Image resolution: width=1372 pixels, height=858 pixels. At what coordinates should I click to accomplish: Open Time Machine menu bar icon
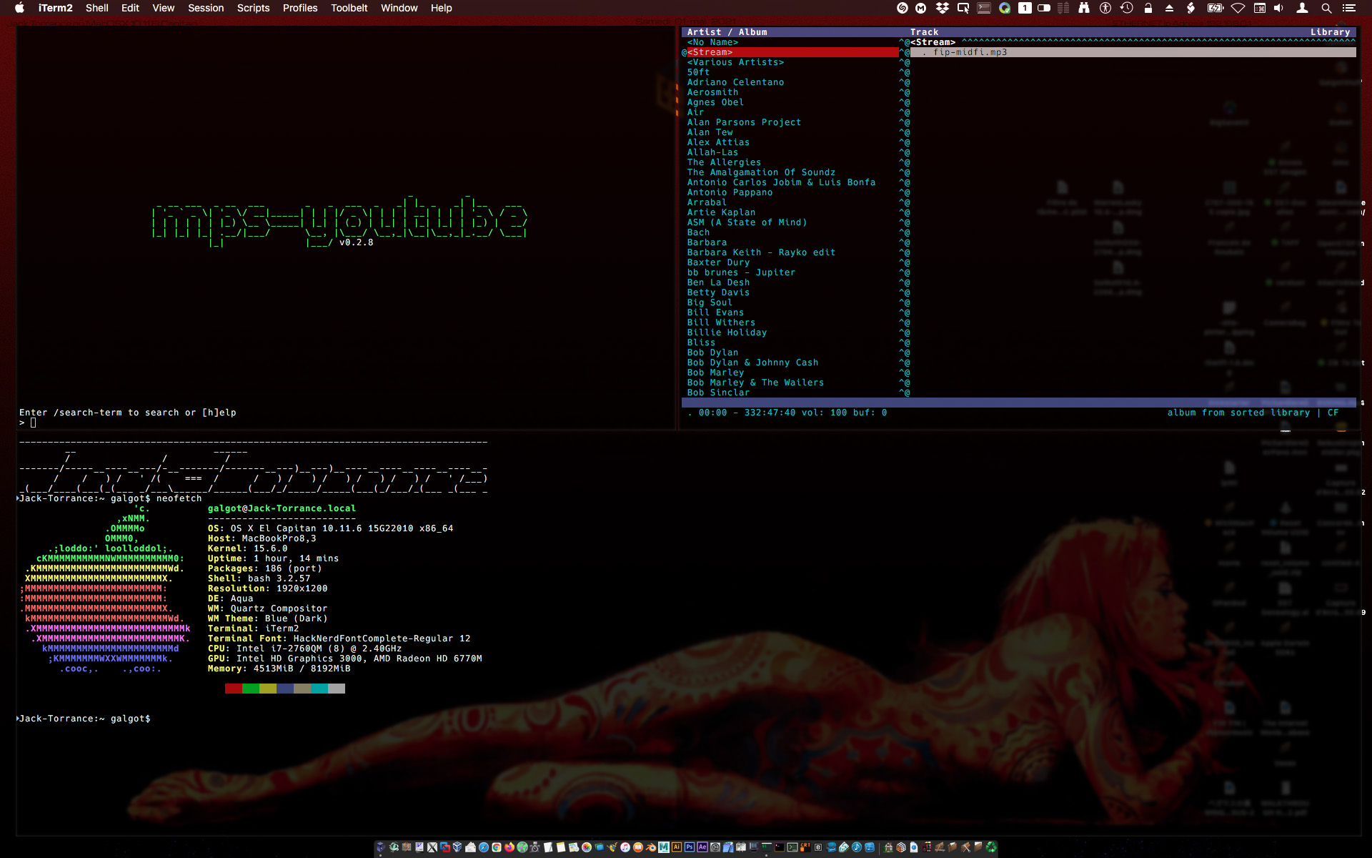tap(1126, 8)
